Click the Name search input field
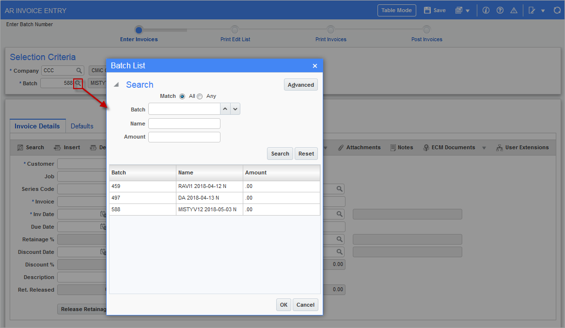This screenshot has width=565, height=328. [184, 124]
